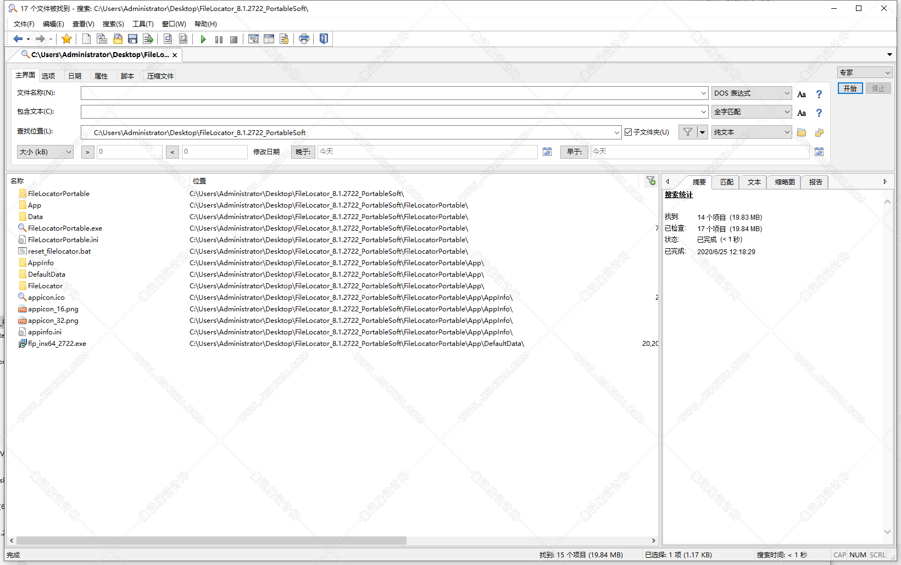This screenshot has width=901, height=565.
Task: Select flp_inx64_2722.exe in results list
Action: click(x=57, y=344)
